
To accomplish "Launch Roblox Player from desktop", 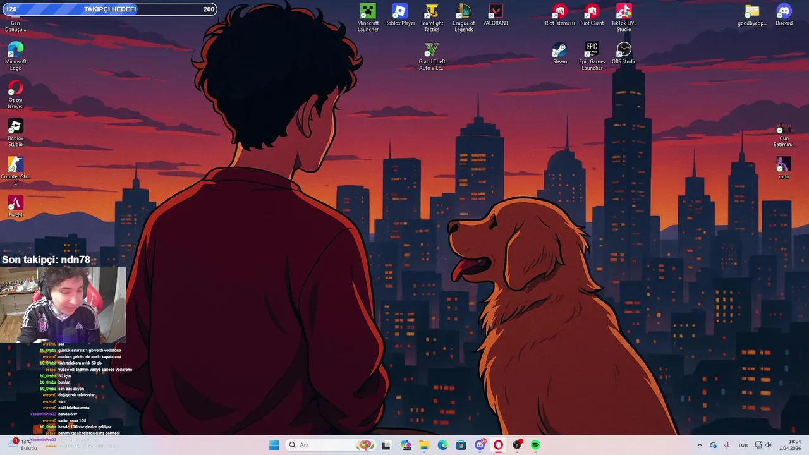I will tap(400, 15).
